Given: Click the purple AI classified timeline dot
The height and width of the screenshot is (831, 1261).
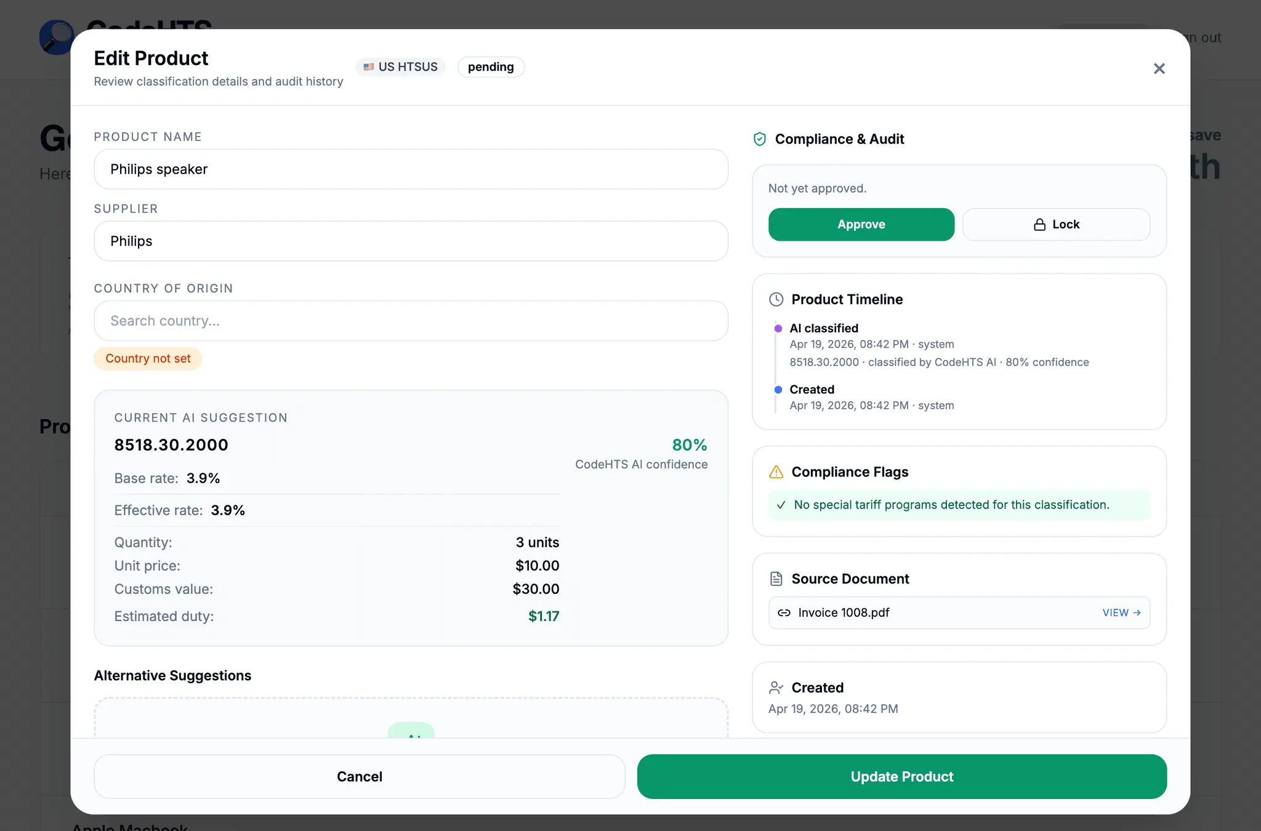Looking at the screenshot, I should [x=778, y=329].
